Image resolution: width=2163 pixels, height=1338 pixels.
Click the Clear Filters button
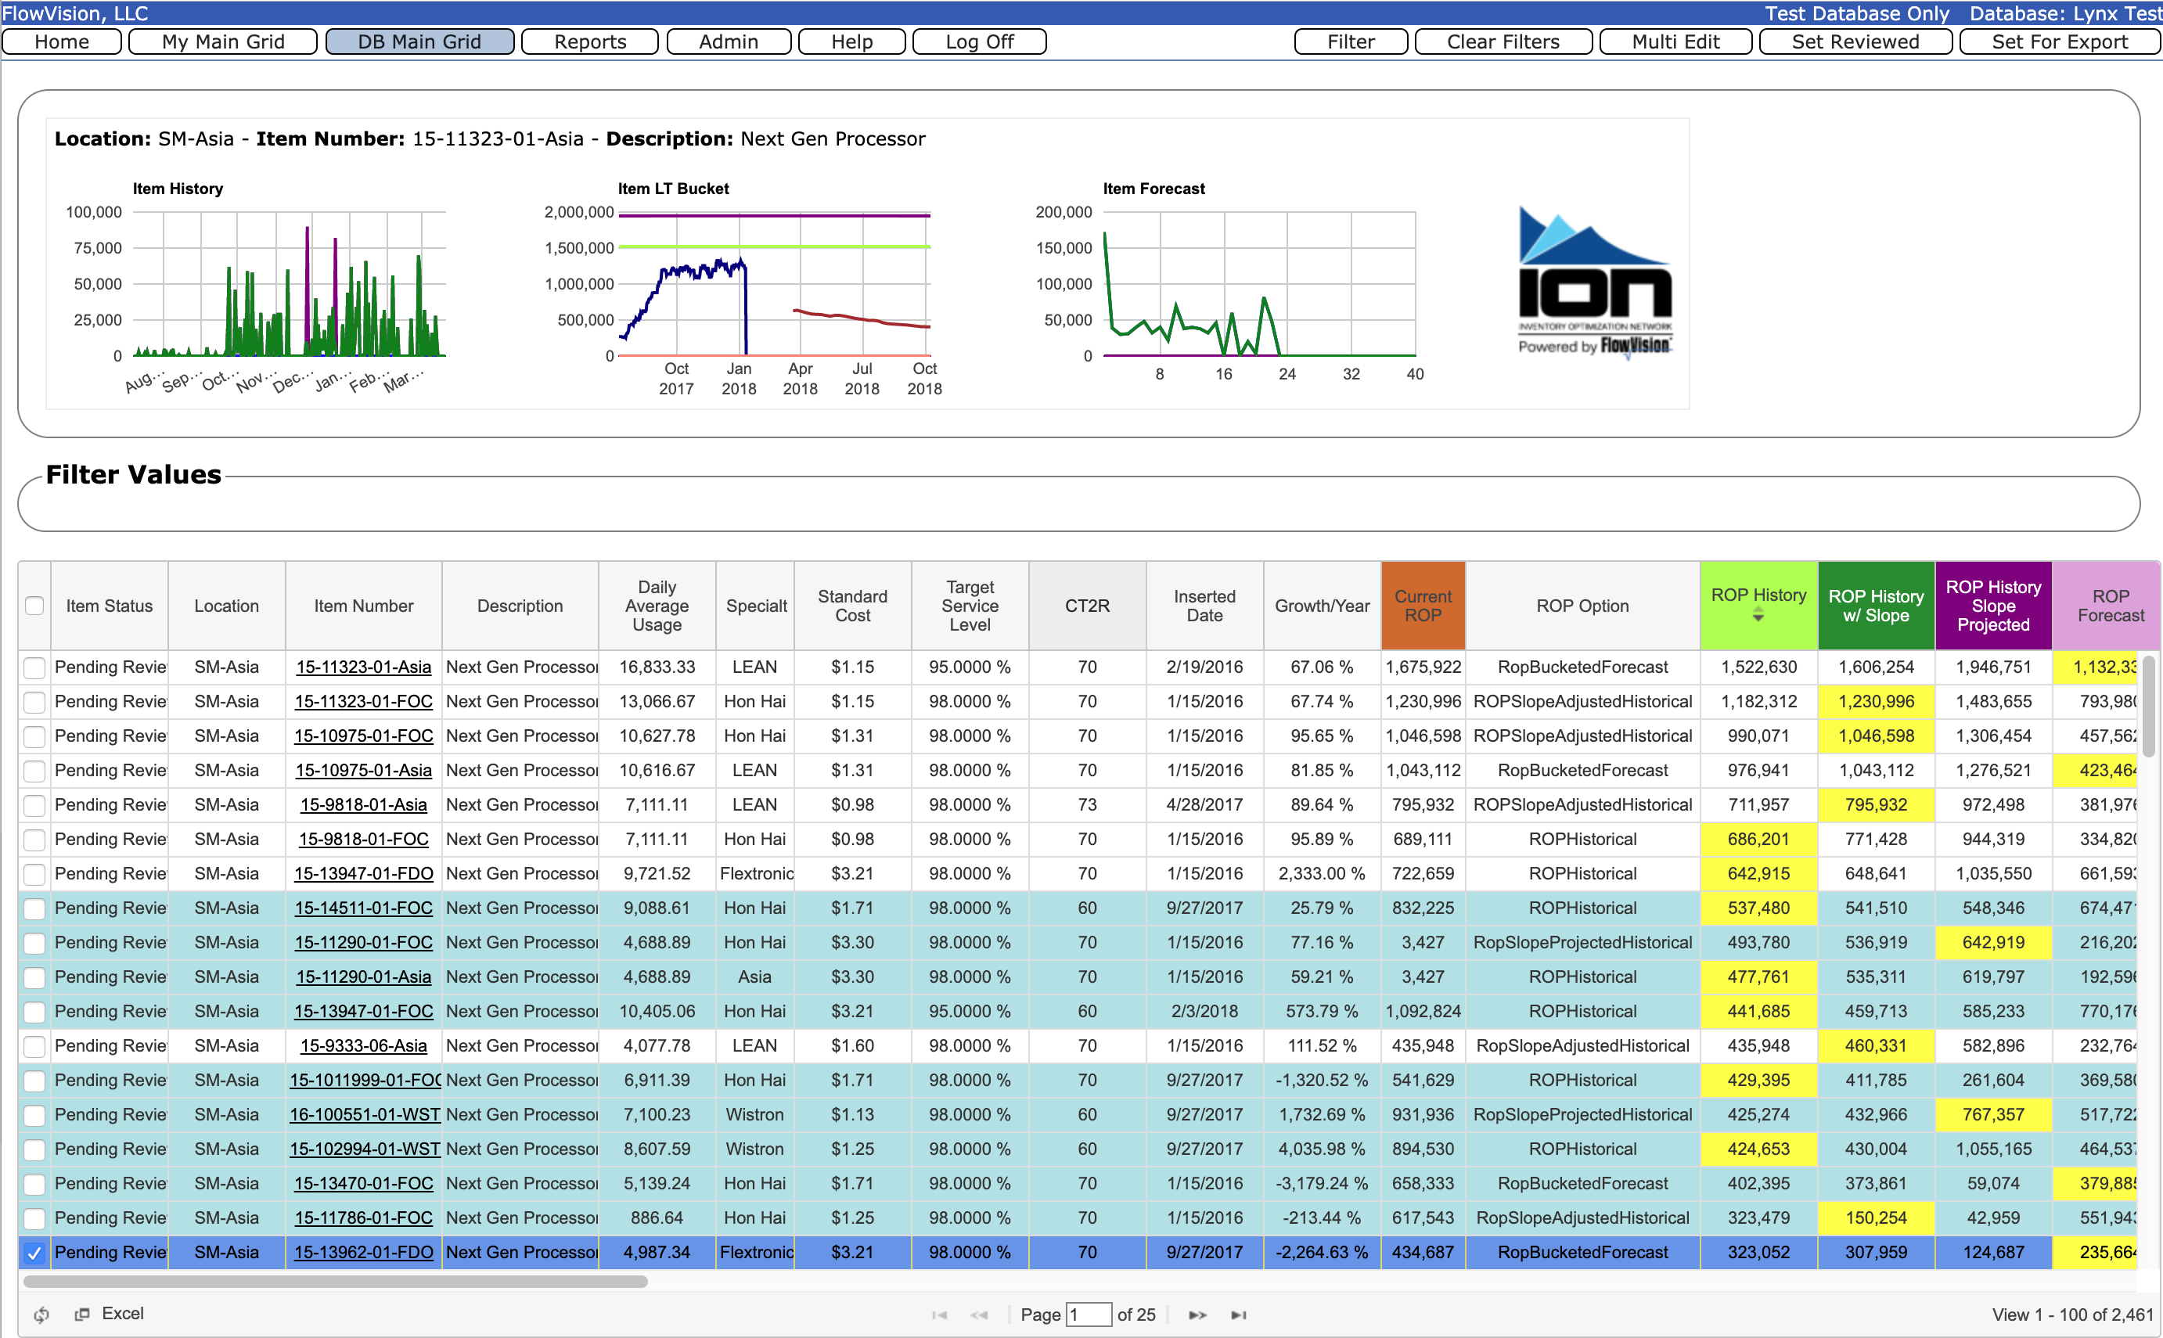1503,41
